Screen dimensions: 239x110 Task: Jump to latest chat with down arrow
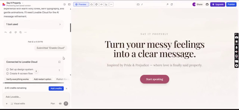tap(36, 71)
